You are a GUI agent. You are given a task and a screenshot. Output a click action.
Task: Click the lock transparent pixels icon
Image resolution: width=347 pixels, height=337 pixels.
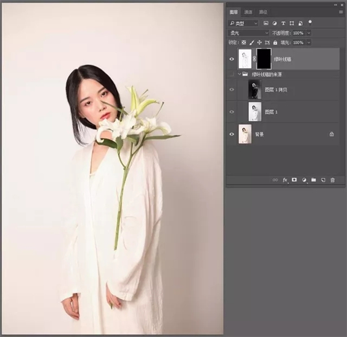click(243, 42)
